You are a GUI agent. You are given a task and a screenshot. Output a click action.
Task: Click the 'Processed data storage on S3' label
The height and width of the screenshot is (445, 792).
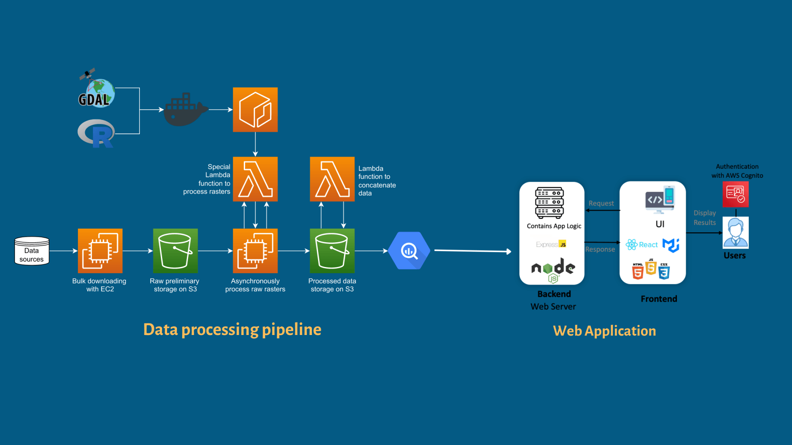click(332, 285)
